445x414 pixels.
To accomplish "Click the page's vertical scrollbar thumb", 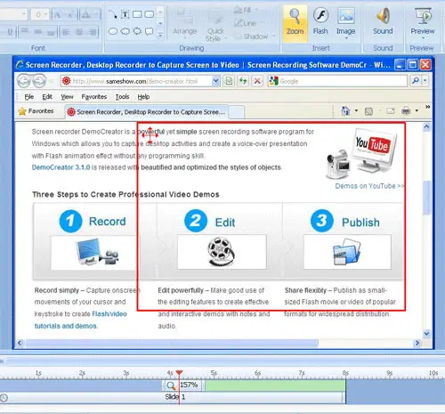I will point(426,197).
